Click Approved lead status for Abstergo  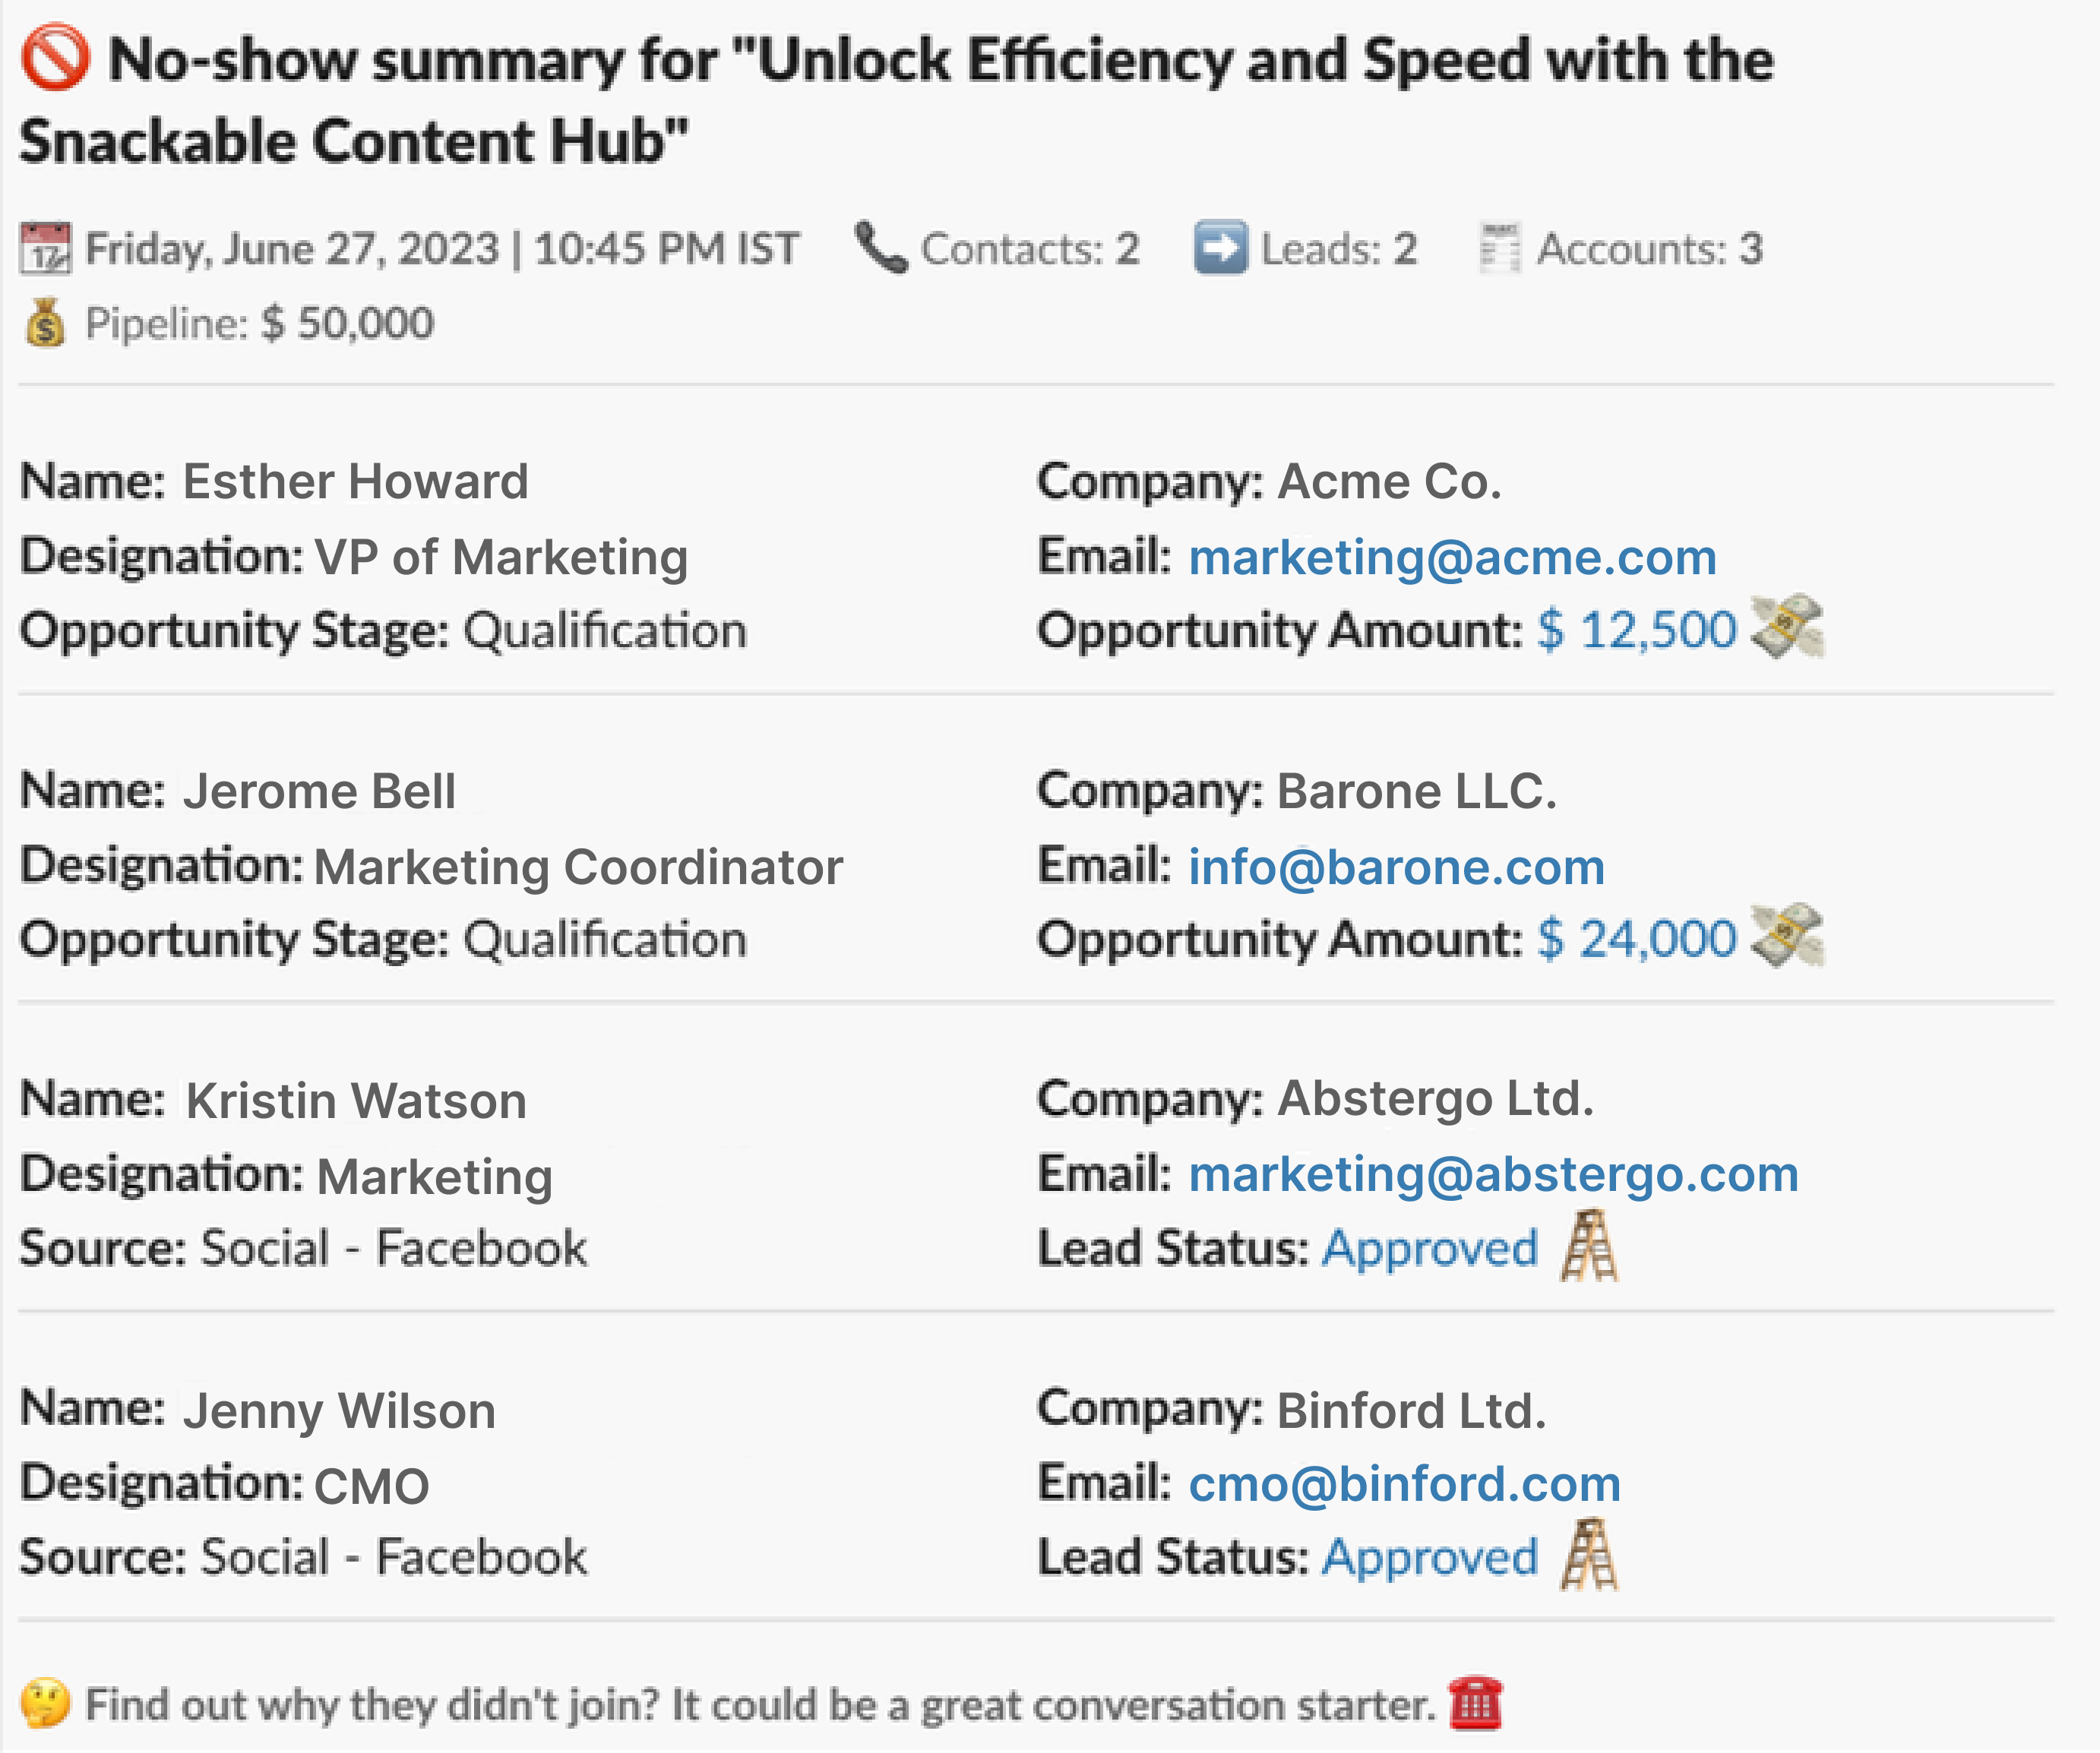pos(1430,1249)
